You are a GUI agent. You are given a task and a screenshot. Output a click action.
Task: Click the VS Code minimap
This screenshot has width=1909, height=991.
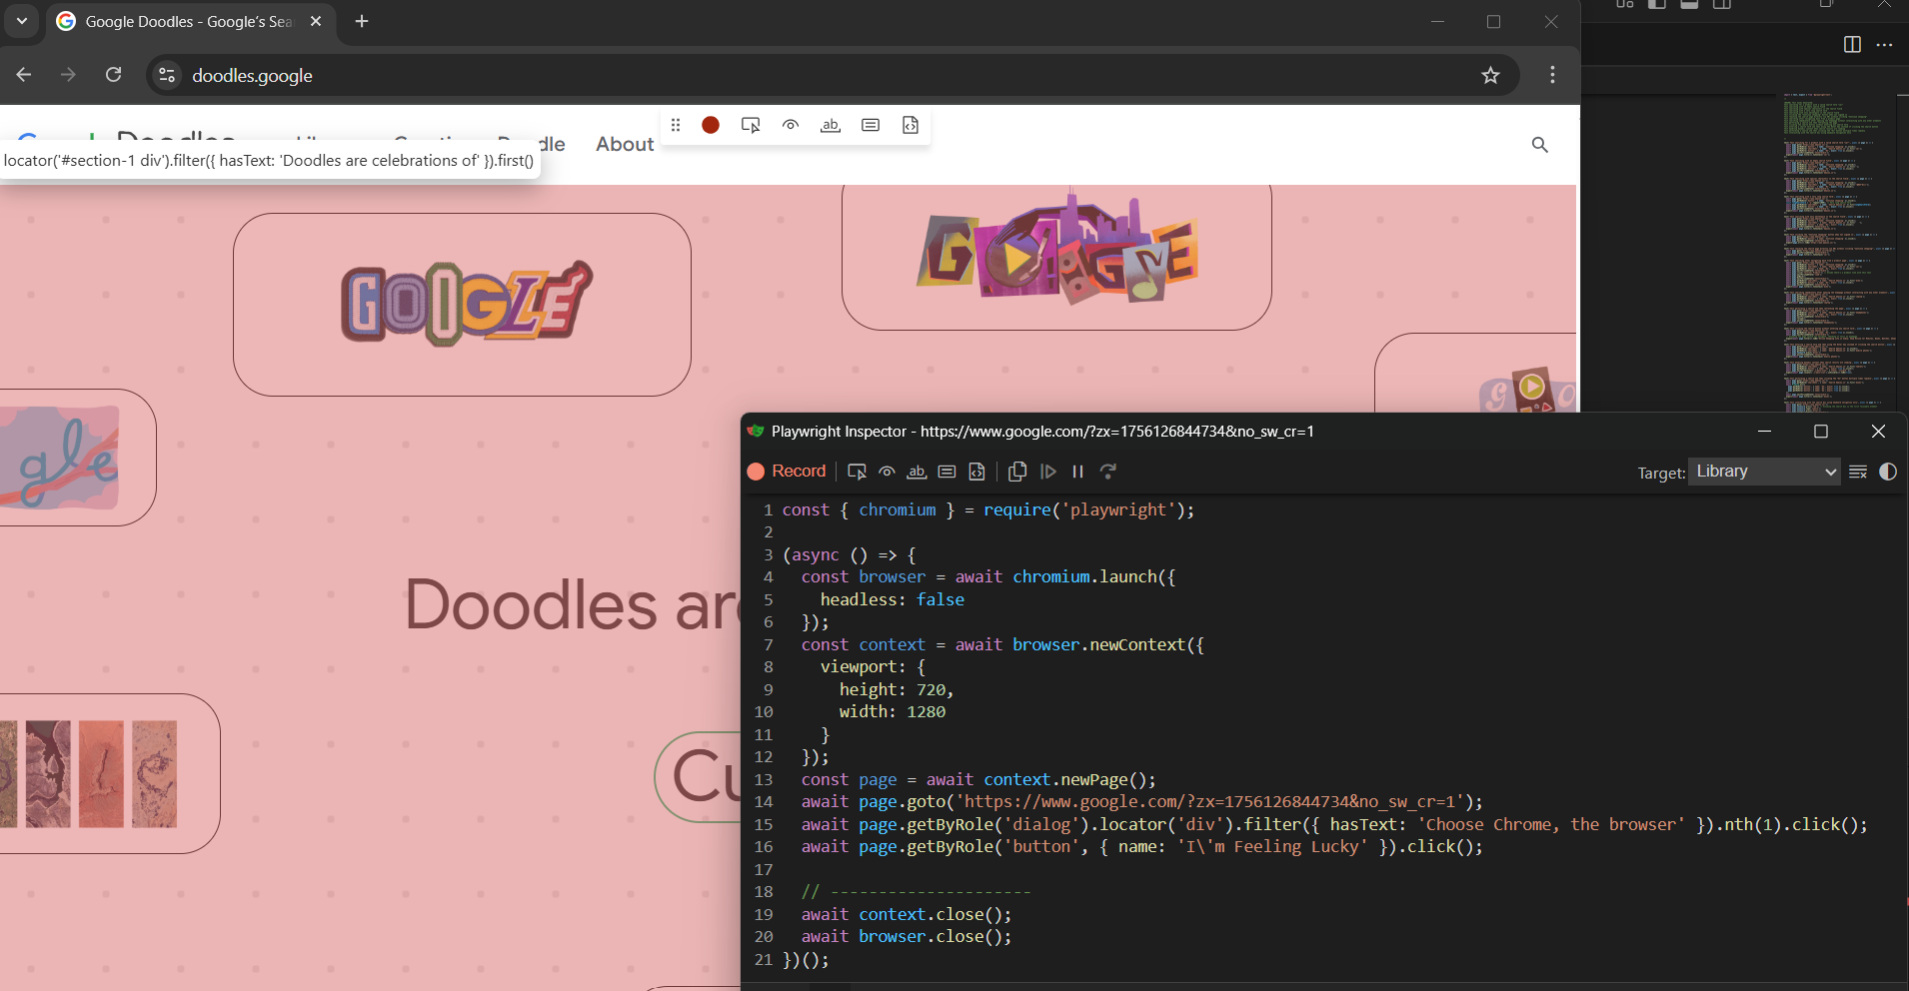[1839, 252]
